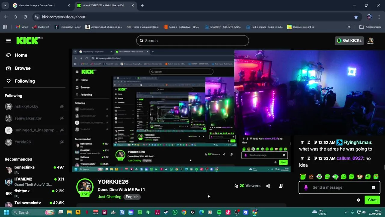This screenshot has width=385, height=217.
Task: Open samwalker_tpr followed channel
Action: click(35, 118)
